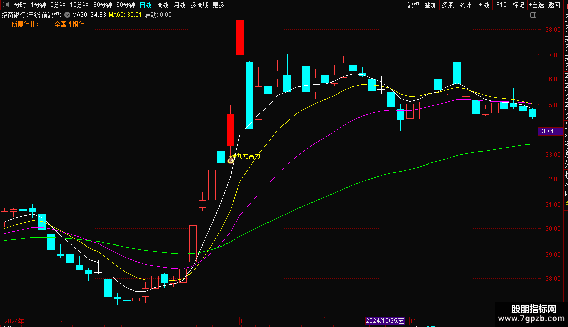
Task: Click the 统计 statistics button
Action: point(465,5)
